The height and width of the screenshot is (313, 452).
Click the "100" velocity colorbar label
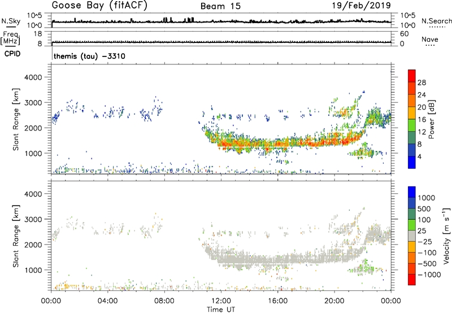click(x=424, y=220)
